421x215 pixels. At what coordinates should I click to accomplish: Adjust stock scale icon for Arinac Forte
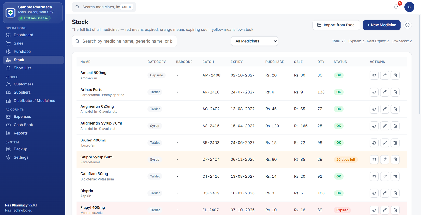(x=374, y=92)
